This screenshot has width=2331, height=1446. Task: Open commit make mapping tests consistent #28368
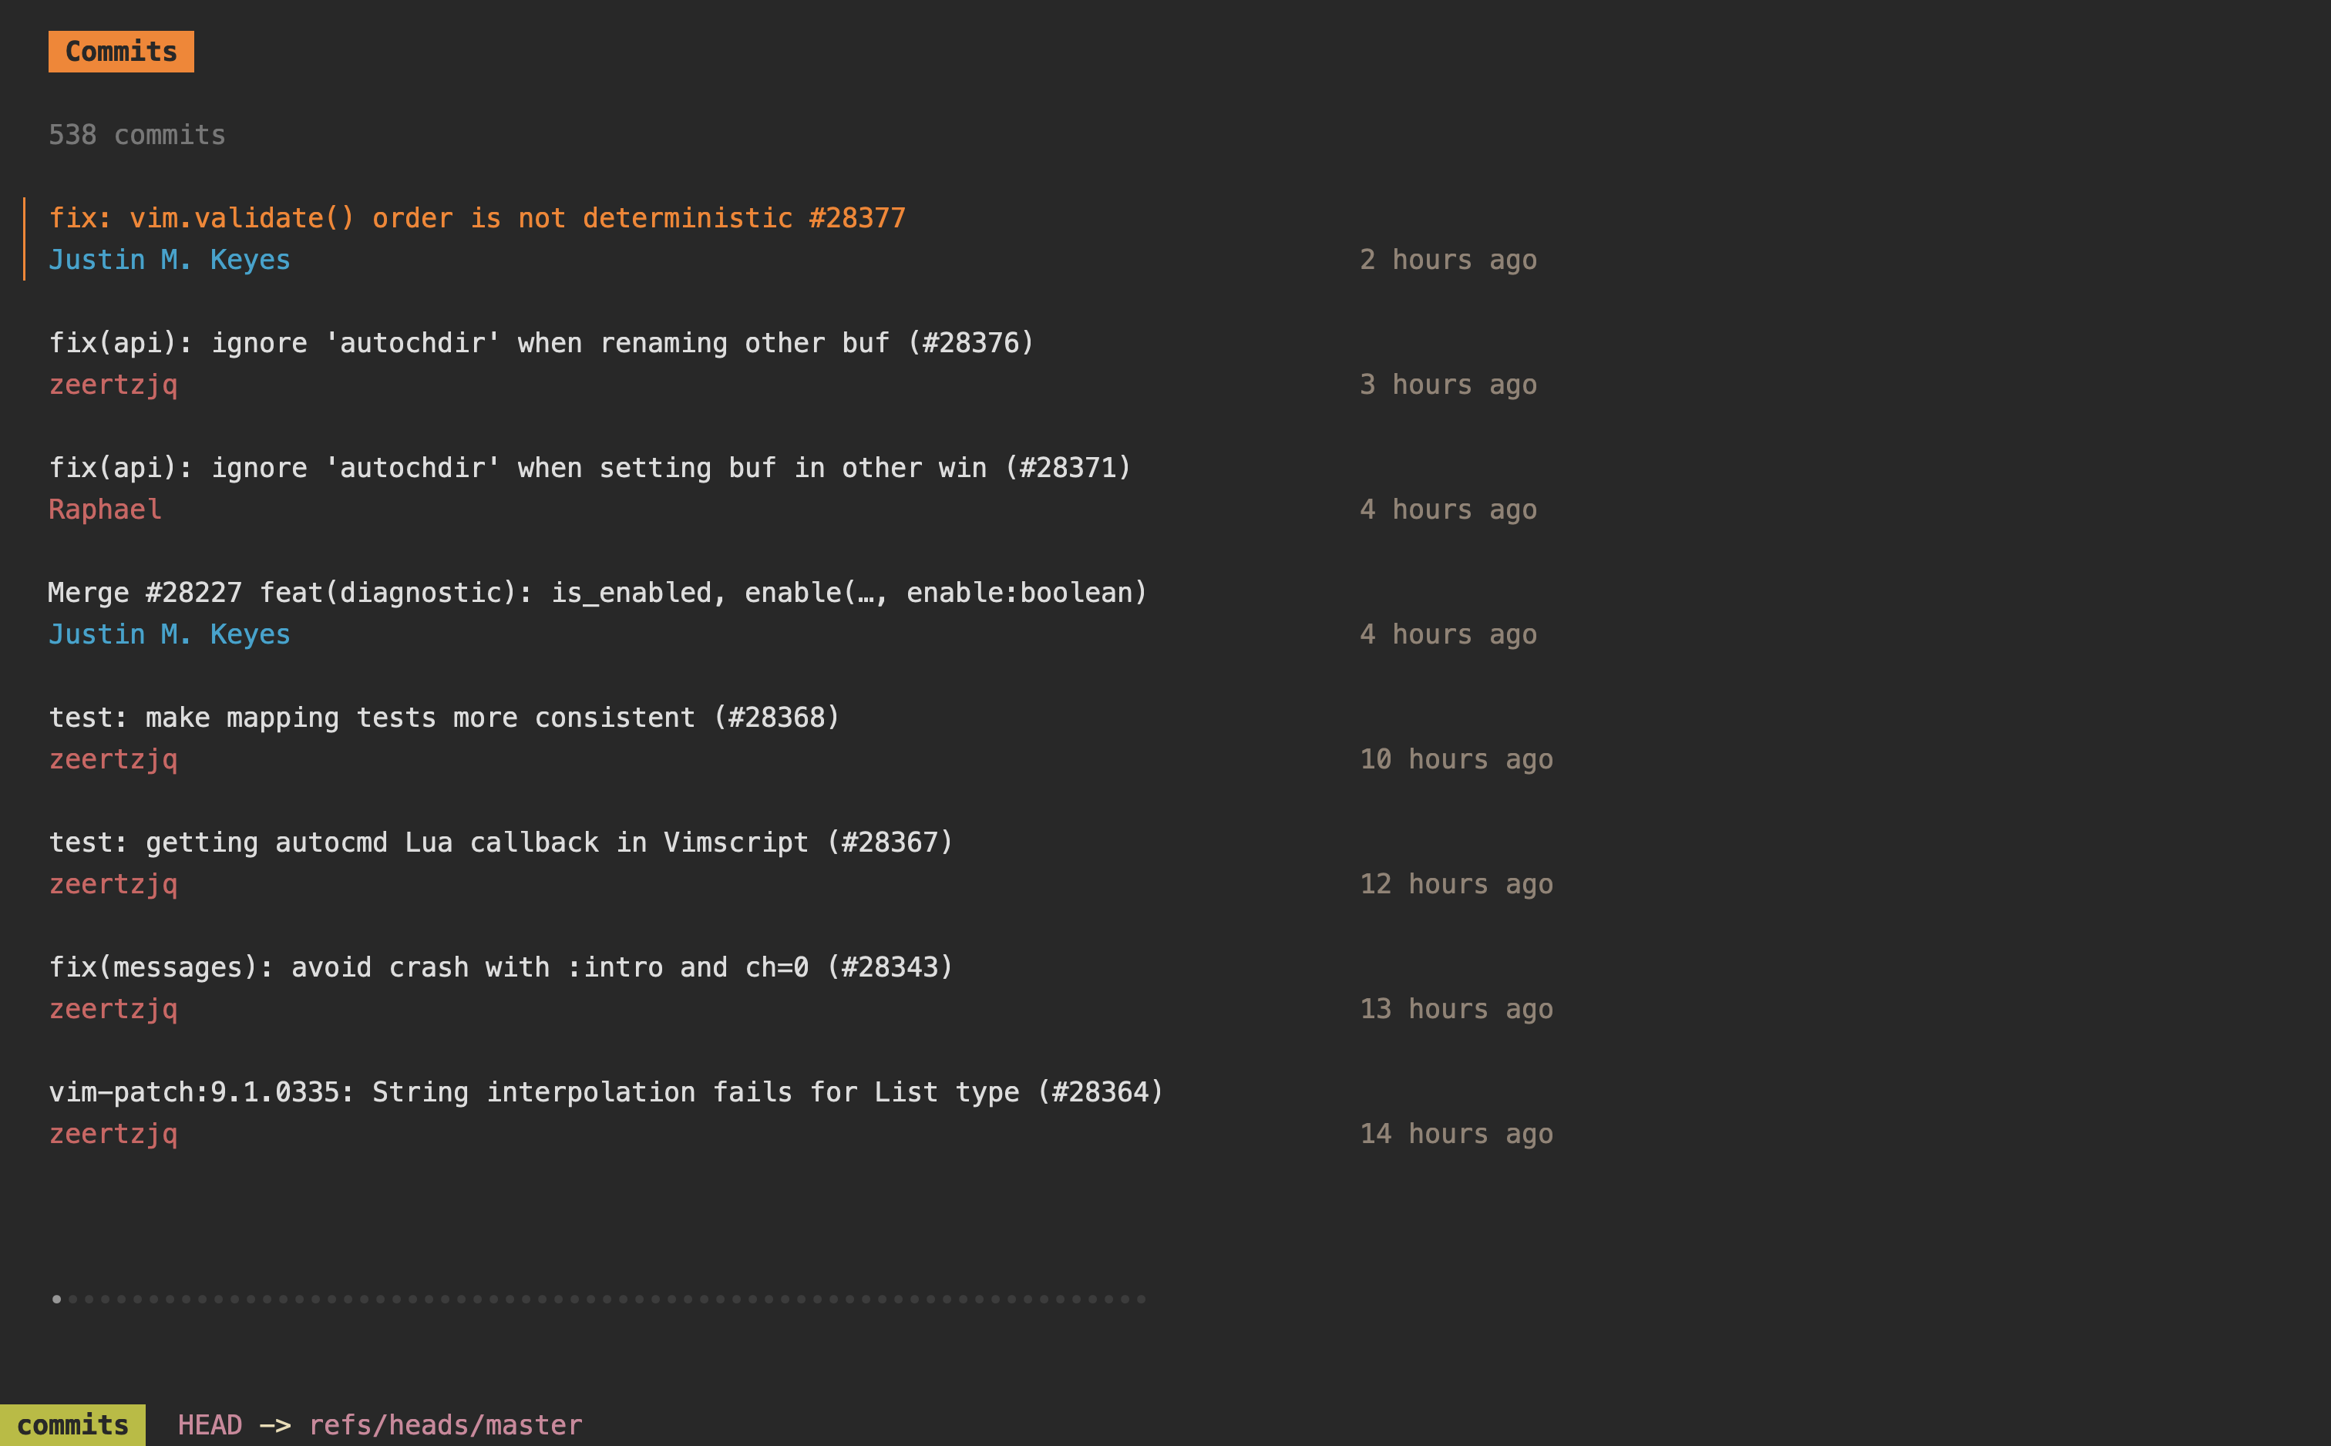[444, 718]
